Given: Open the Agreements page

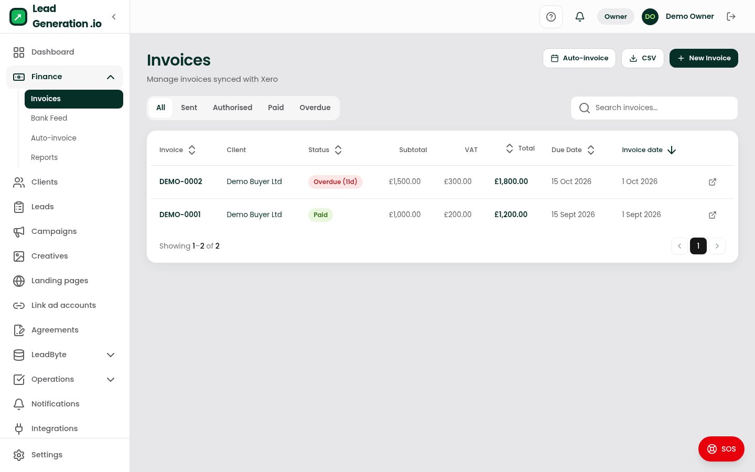Looking at the screenshot, I should tap(64, 330).
